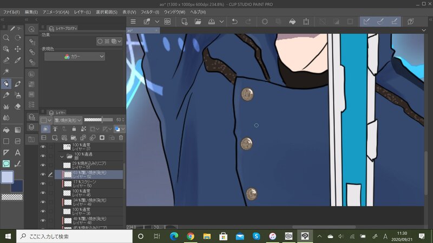Open dropdown arrow next to save icon
The height and width of the screenshot is (243, 433).
pyautogui.click(x=221, y=22)
